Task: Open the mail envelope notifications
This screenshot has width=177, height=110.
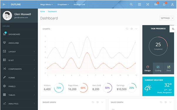Action: (x=156, y=4)
